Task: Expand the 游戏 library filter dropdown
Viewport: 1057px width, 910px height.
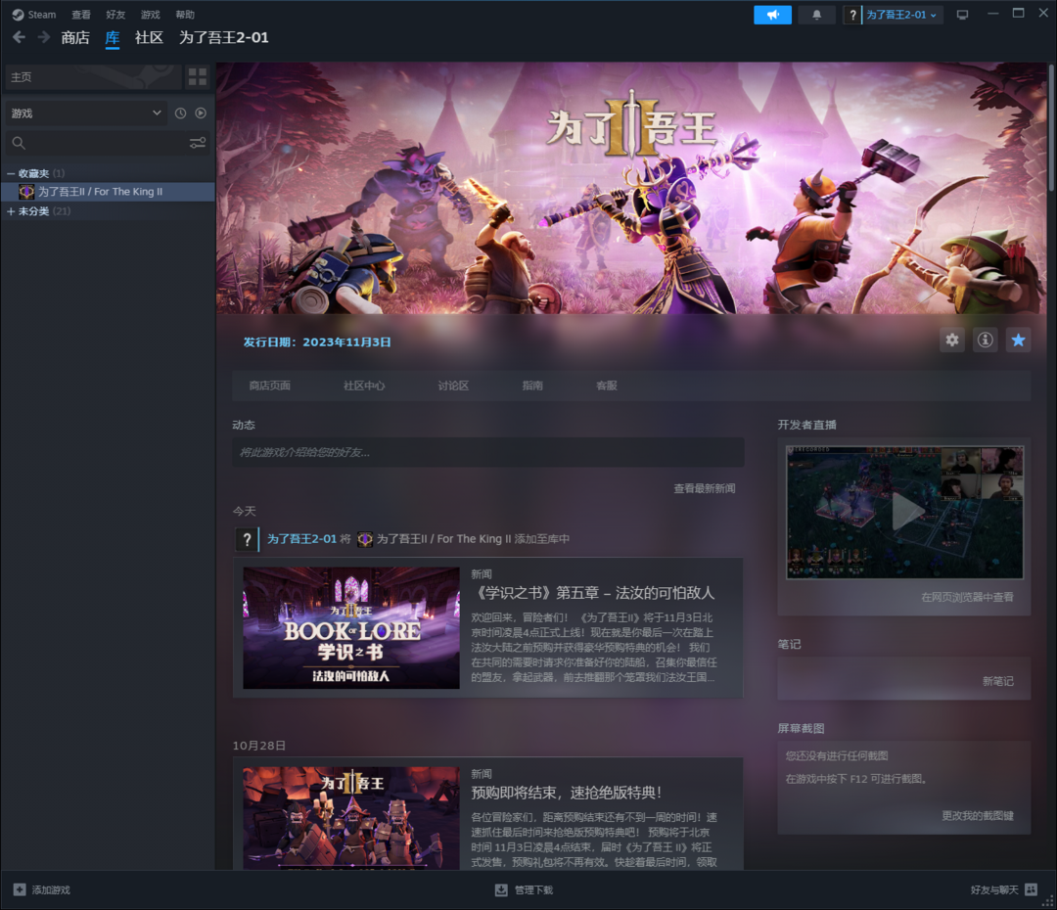Action: (85, 114)
